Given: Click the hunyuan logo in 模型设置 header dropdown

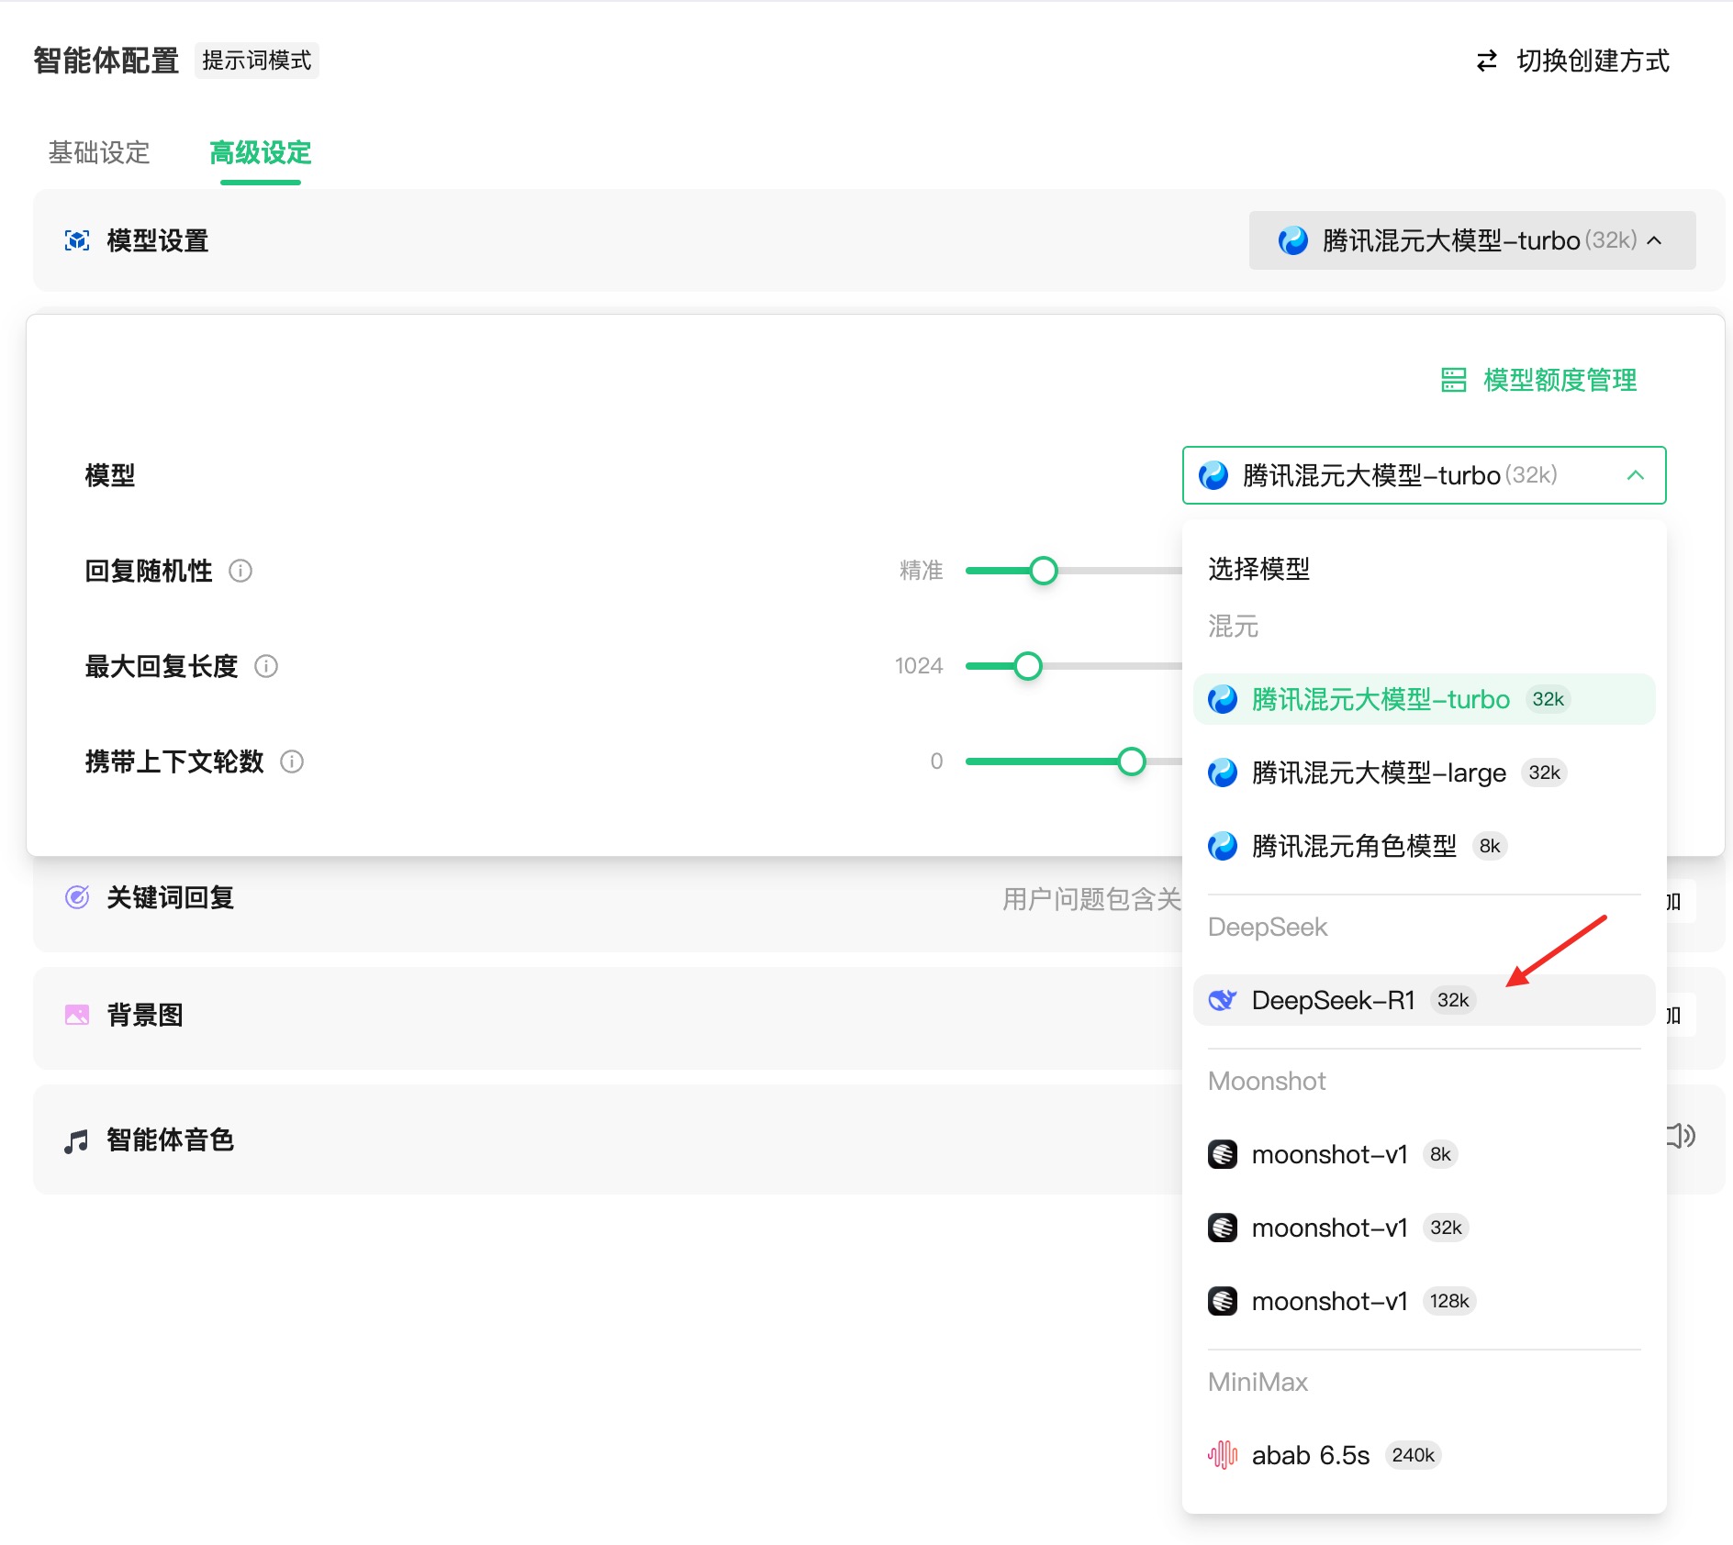Looking at the screenshot, I should tap(1293, 240).
